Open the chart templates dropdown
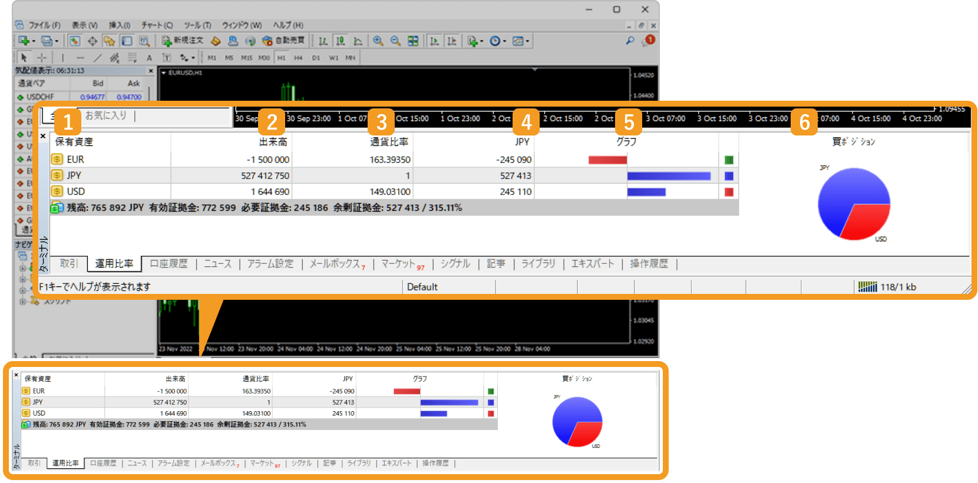 point(527,41)
